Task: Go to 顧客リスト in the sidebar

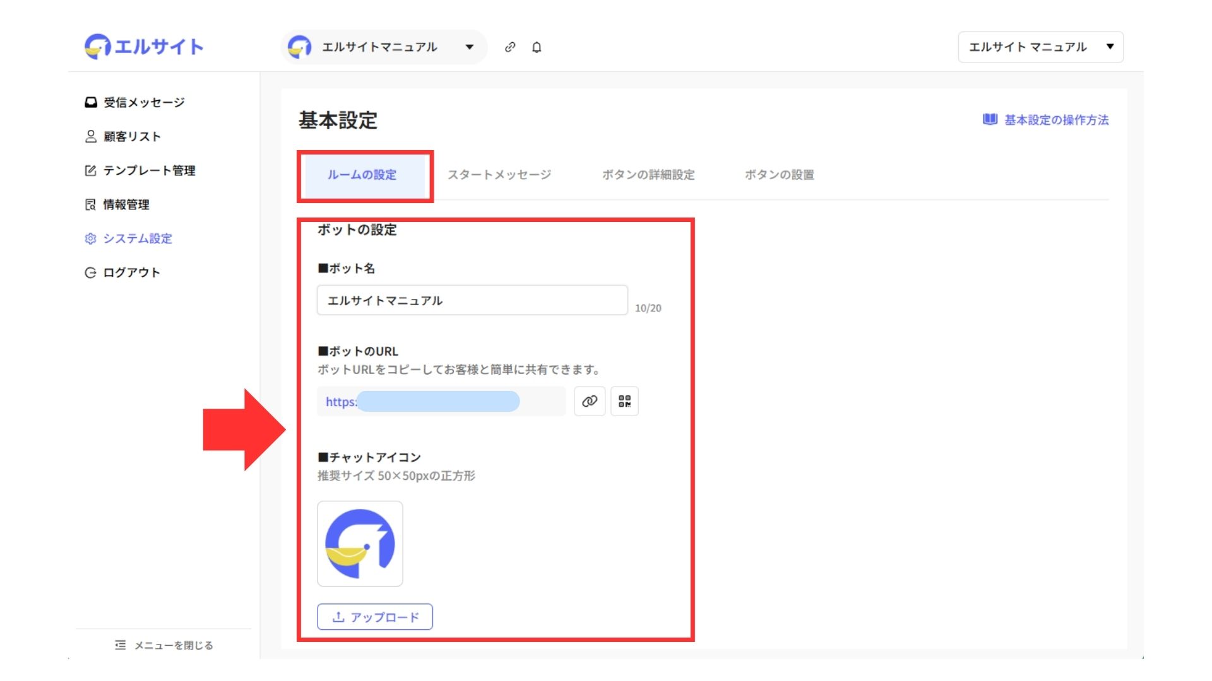Action: tap(131, 136)
